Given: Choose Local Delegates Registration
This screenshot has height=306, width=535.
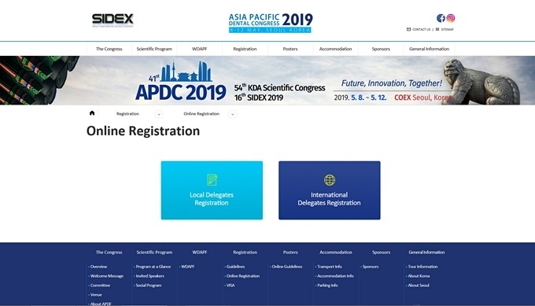Looking at the screenshot, I should (x=212, y=190).
